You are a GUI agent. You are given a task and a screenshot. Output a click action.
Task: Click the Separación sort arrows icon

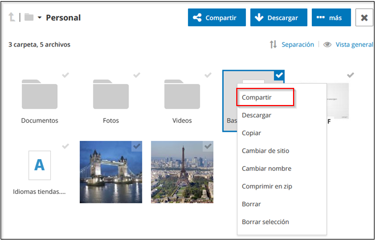273,44
